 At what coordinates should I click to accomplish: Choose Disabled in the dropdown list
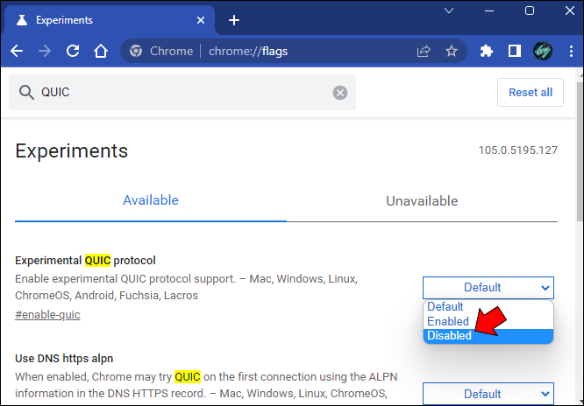449,336
